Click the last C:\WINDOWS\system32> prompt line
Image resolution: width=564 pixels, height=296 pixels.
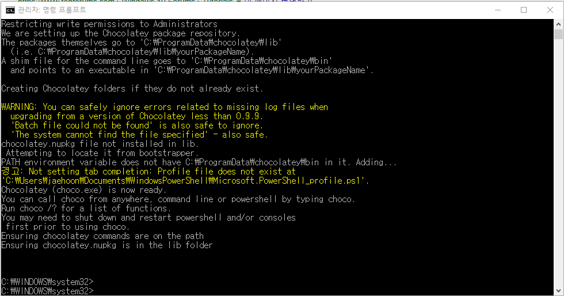tap(47, 291)
